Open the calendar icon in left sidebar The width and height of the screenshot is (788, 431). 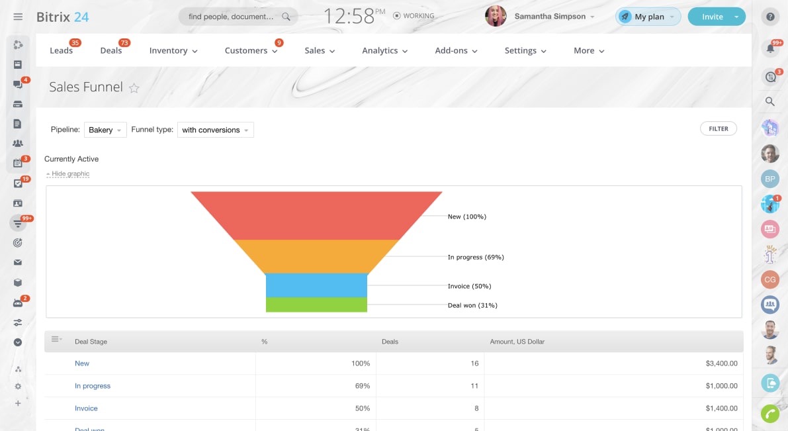click(18, 163)
